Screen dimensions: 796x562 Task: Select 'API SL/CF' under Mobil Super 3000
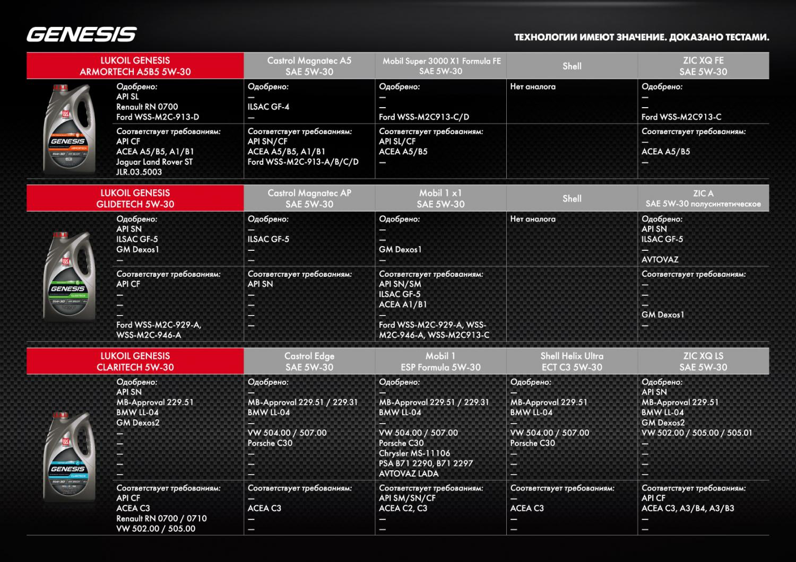[397, 142]
